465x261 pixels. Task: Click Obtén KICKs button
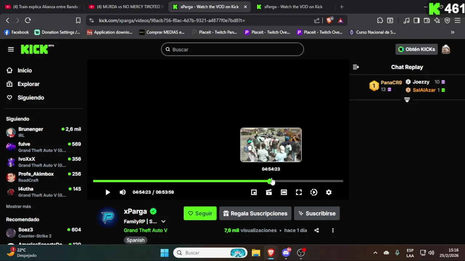[416, 49]
